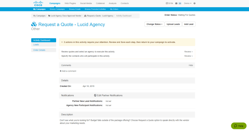Open the Collateral tab
The height and width of the screenshot is (130, 249).
click(x=100, y=3)
